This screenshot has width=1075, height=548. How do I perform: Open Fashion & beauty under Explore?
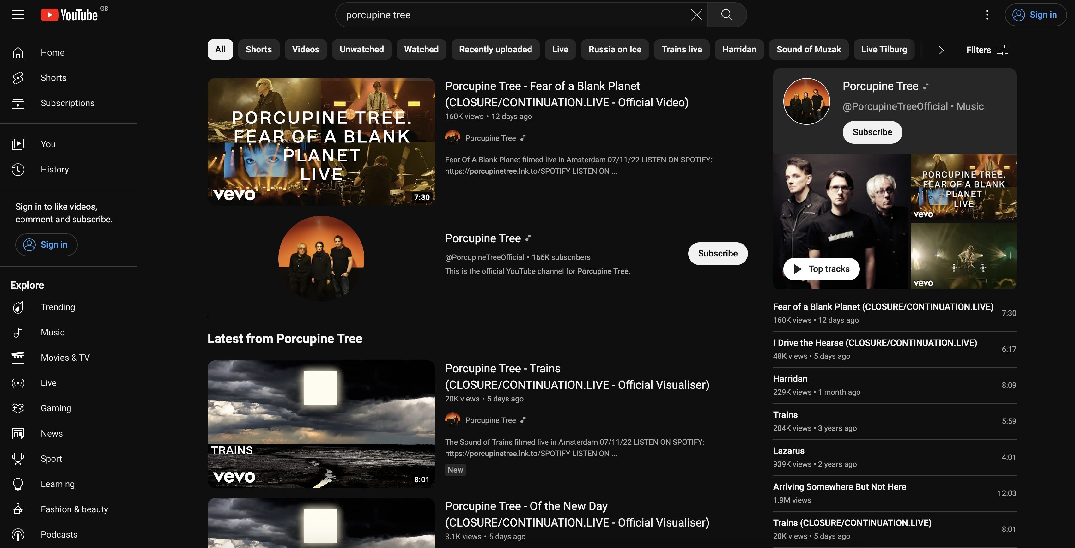point(69,509)
